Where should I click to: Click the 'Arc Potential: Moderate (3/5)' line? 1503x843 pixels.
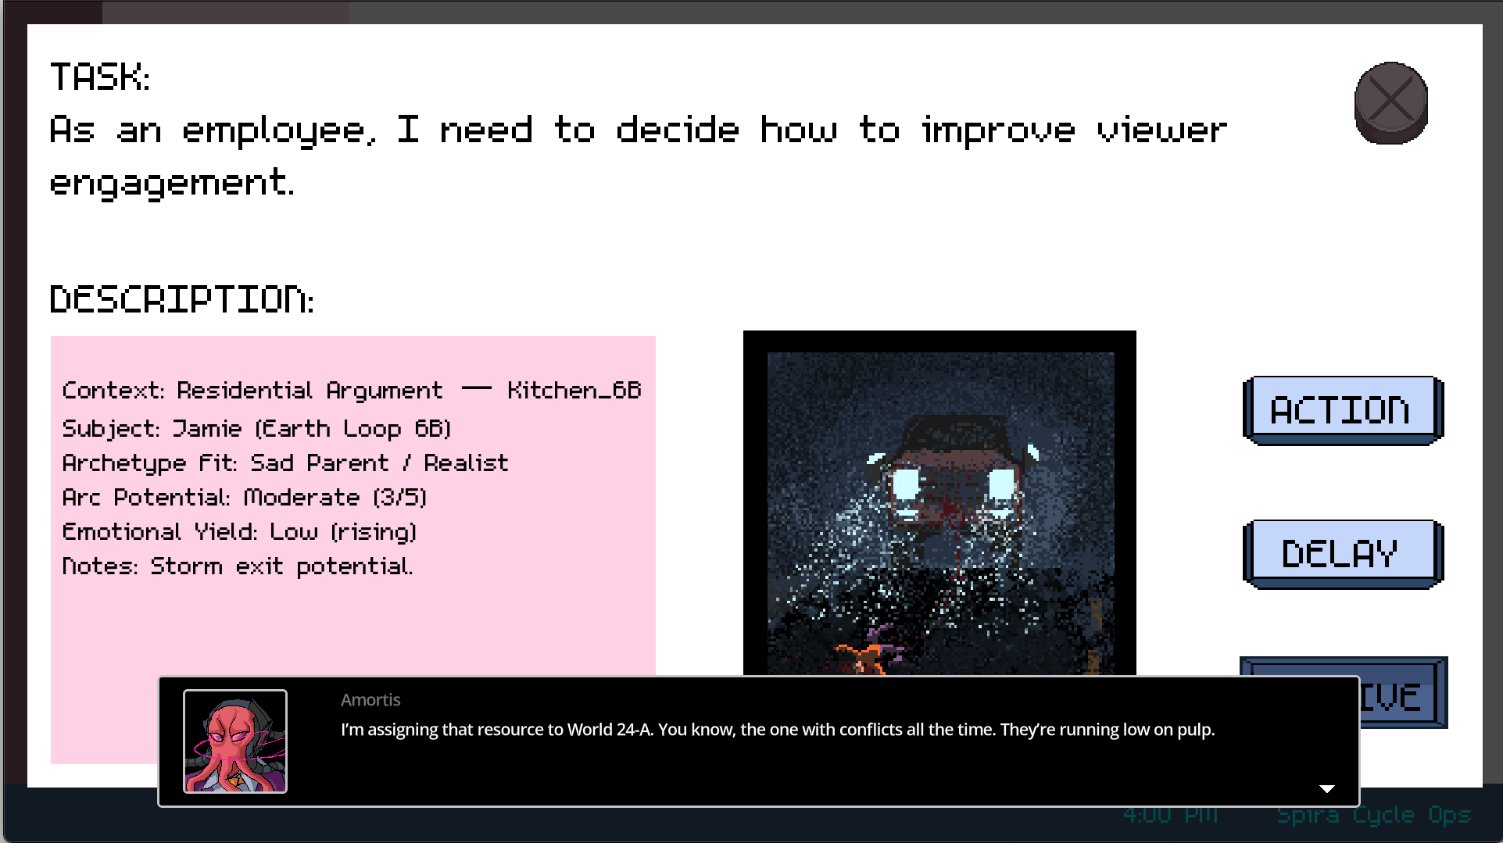click(x=245, y=497)
